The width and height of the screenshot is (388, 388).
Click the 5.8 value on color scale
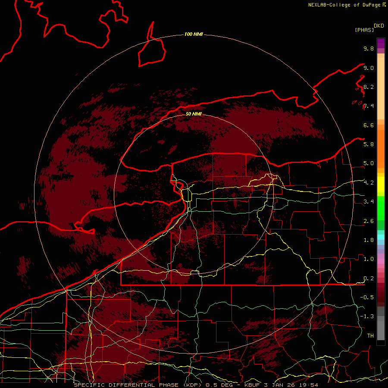(369, 144)
